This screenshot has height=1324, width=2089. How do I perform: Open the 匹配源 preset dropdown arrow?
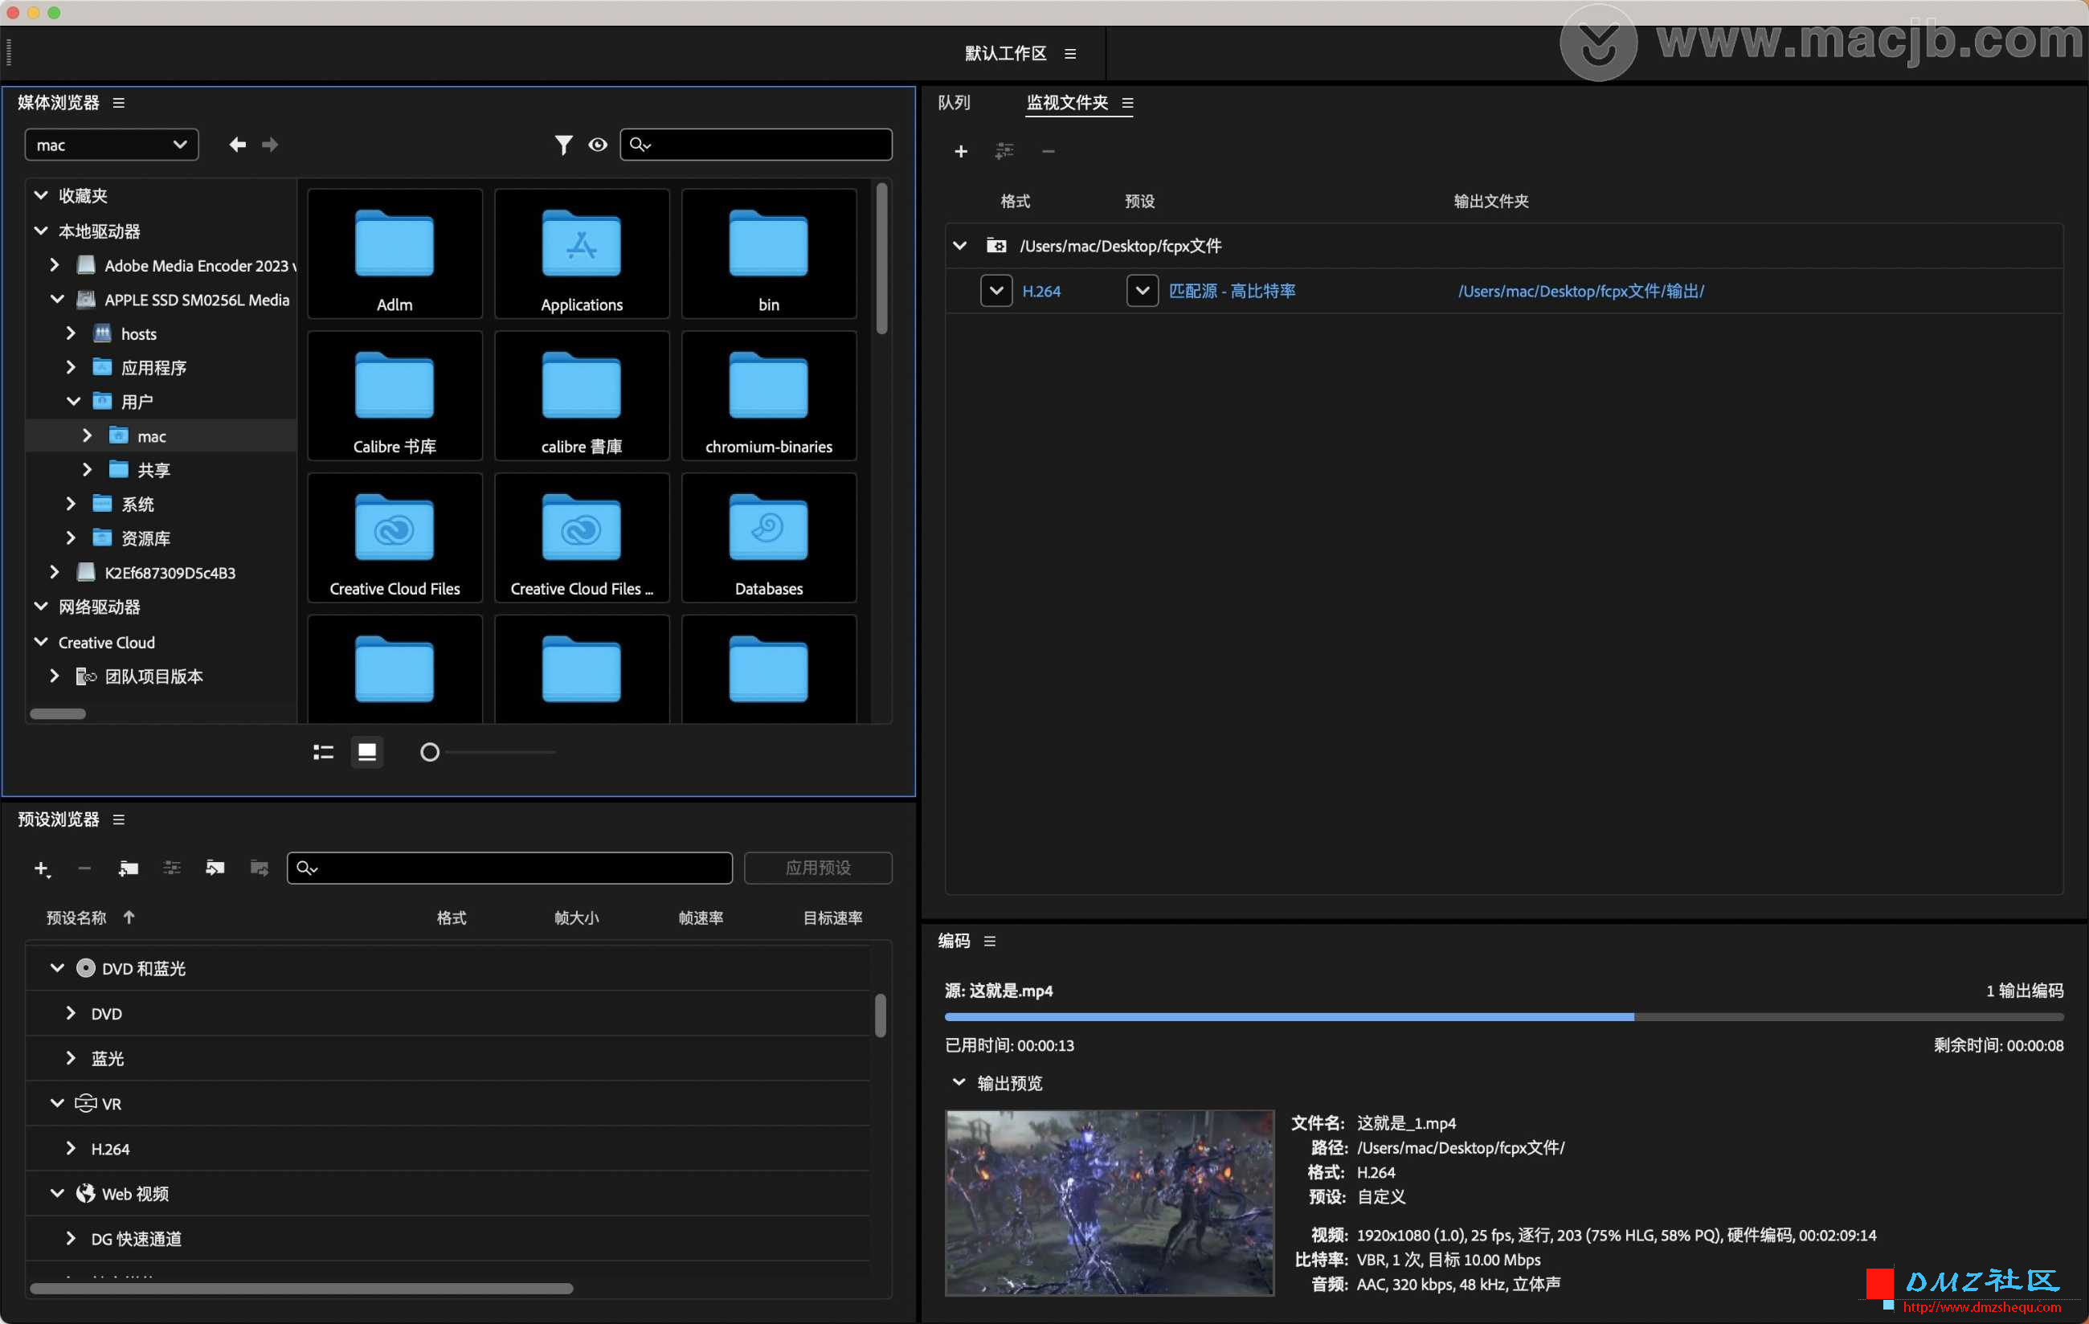pyautogui.click(x=1142, y=291)
